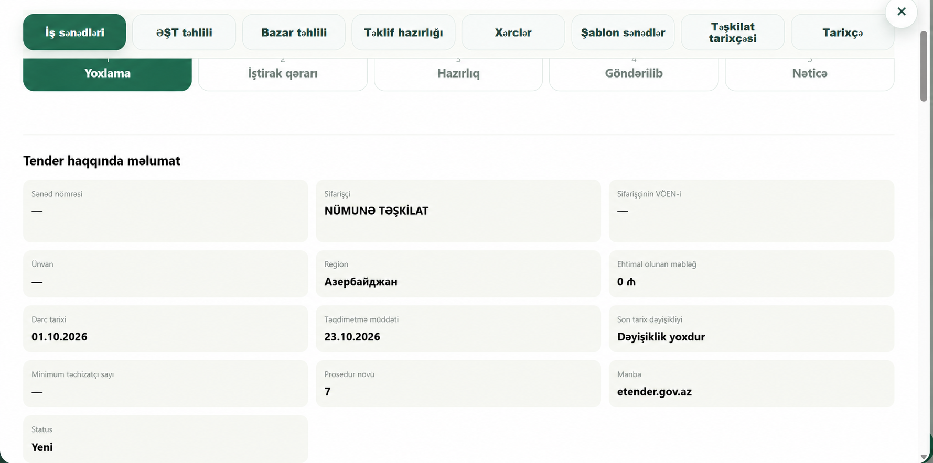Viewport: 933px width, 463px height.
Task: Switch to ƏŞT təhlili tab
Action: point(184,32)
